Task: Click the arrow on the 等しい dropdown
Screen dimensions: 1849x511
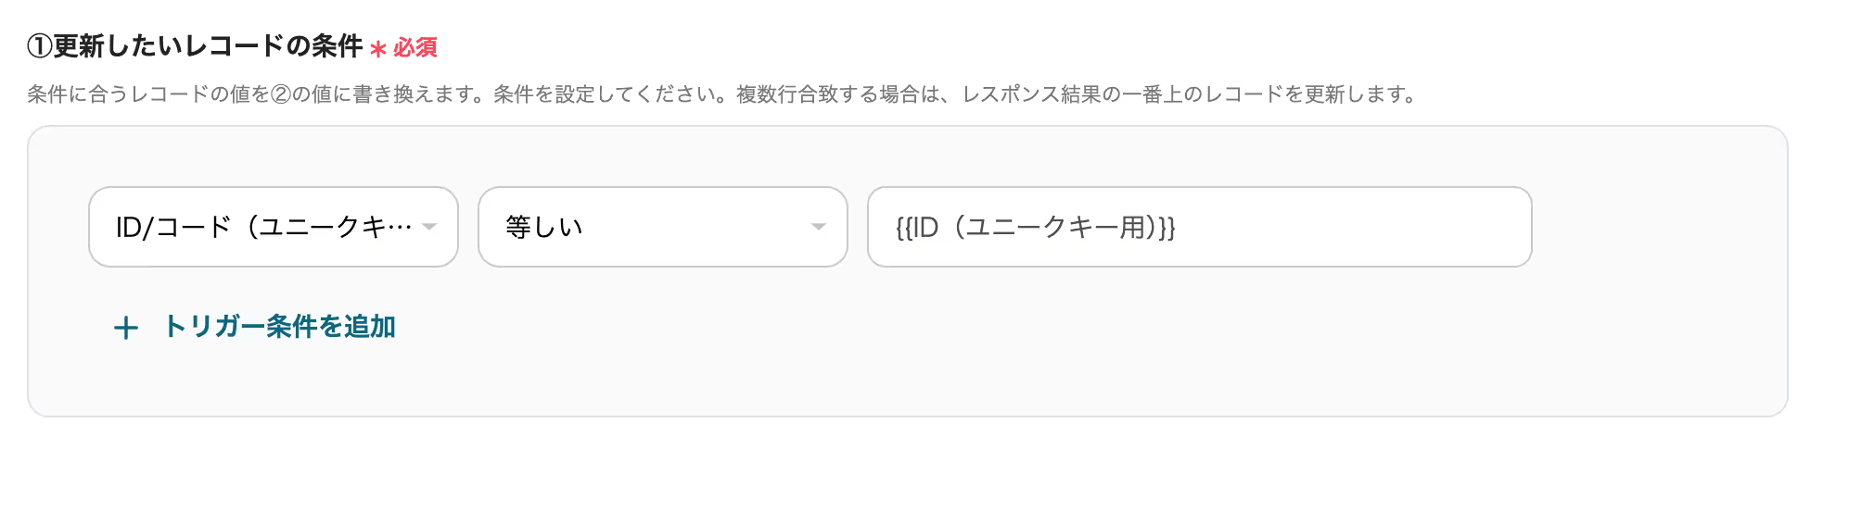Action: (x=818, y=227)
